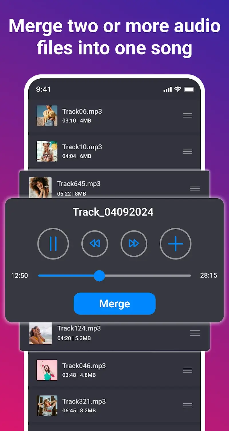
Task: Tap the Track06.mp3 album thumbnail
Action: (x=47, y=116)
